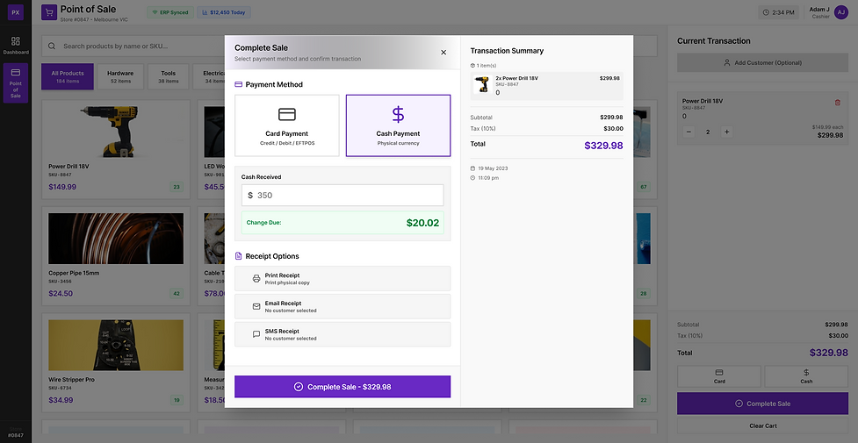Choose SMS Receipt option
The height and width of the screenshot is (443, 858).
(342, 334)
